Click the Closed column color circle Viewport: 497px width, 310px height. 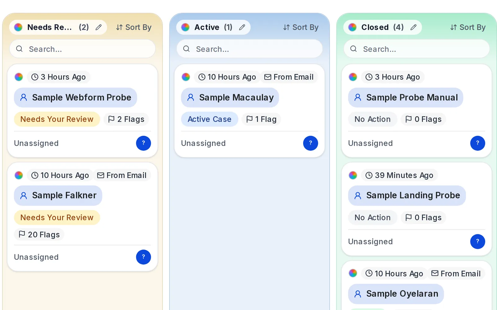(x=352, y=27)
